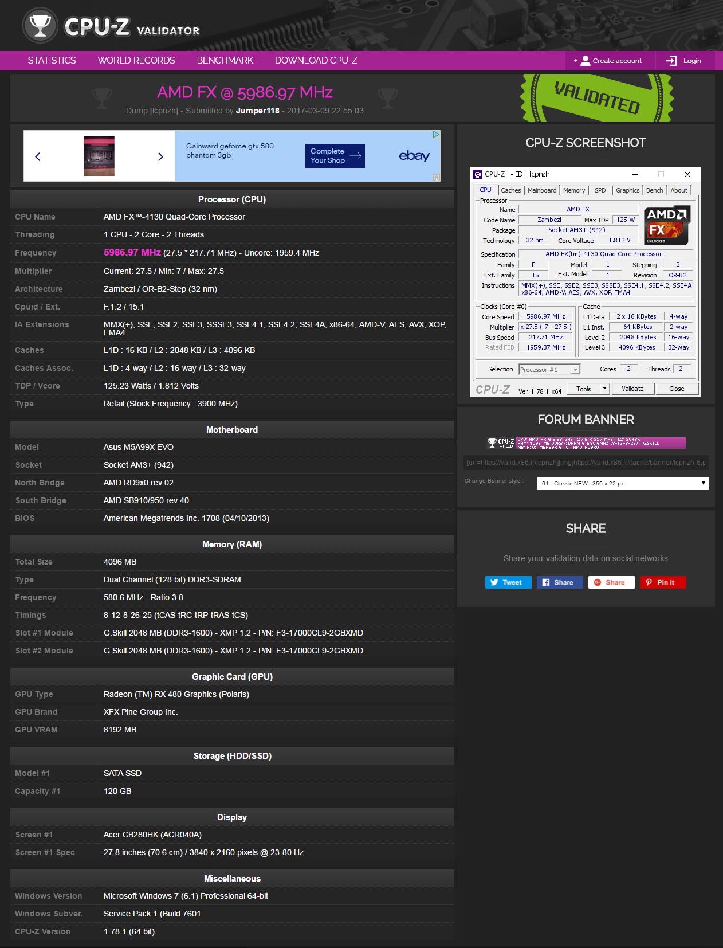Click the Memory tab in CPU-Z screenshot
The width and height of the screenshot is (723, 948).
click(574, 190)
